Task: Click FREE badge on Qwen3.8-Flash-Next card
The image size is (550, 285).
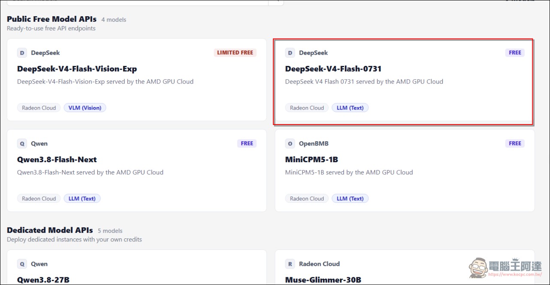Action: (247, 143)
